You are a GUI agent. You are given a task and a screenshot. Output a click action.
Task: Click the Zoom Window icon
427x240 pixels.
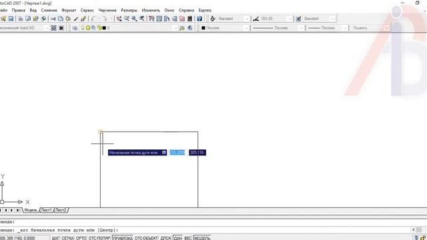(134, 19)
